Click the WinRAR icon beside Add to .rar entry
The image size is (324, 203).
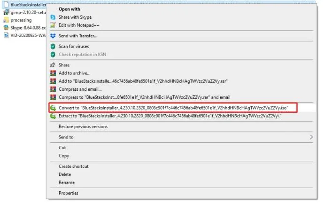53,81
